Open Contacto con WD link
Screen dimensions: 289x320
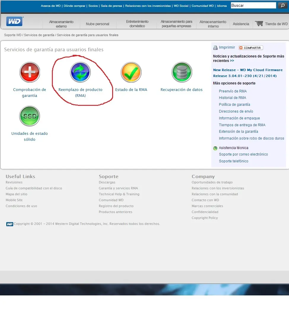205,200
